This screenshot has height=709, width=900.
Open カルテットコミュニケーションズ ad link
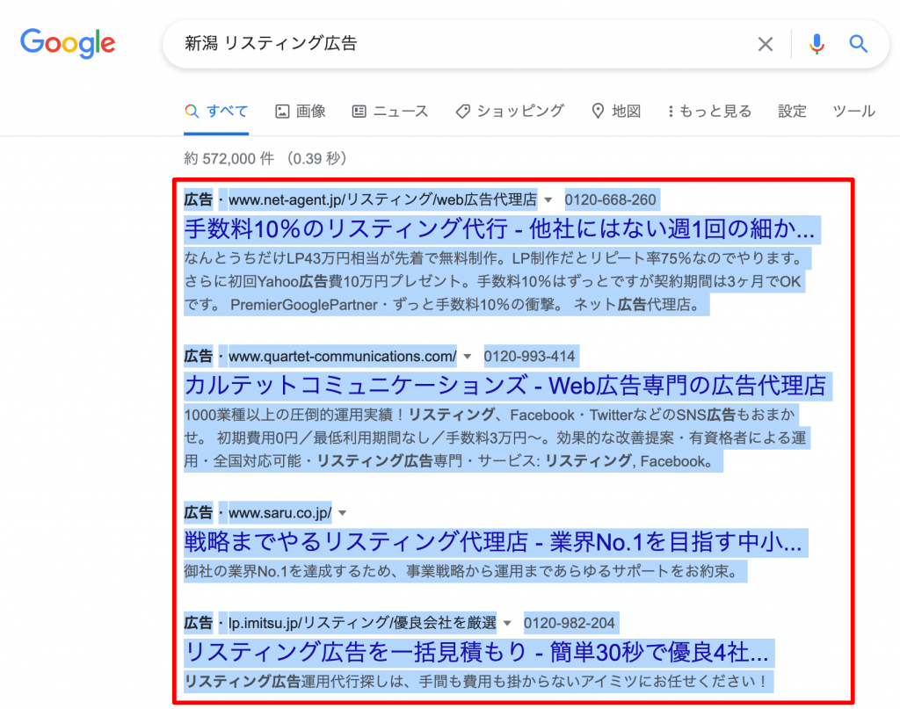[x=505, y=386]
